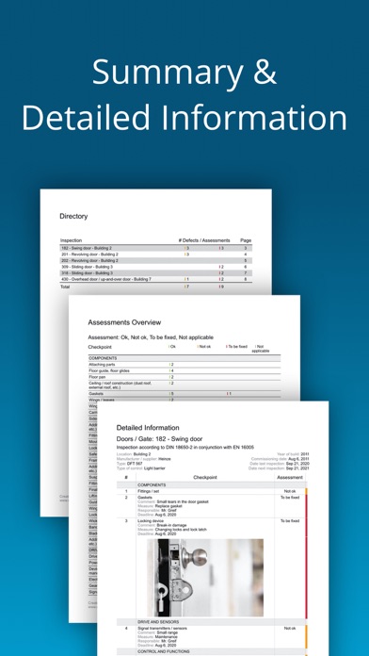Viewport: 369px width, 656px height.
Task: Click the 'To be fixed' column header in overview
Action: 237,347
